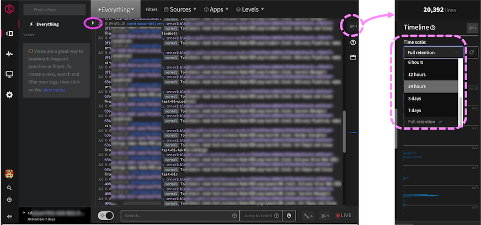This screenshot has width=481, height=225.
Task: Open the wrench tools menu in the bottom bar
Action: coord(308,216)
